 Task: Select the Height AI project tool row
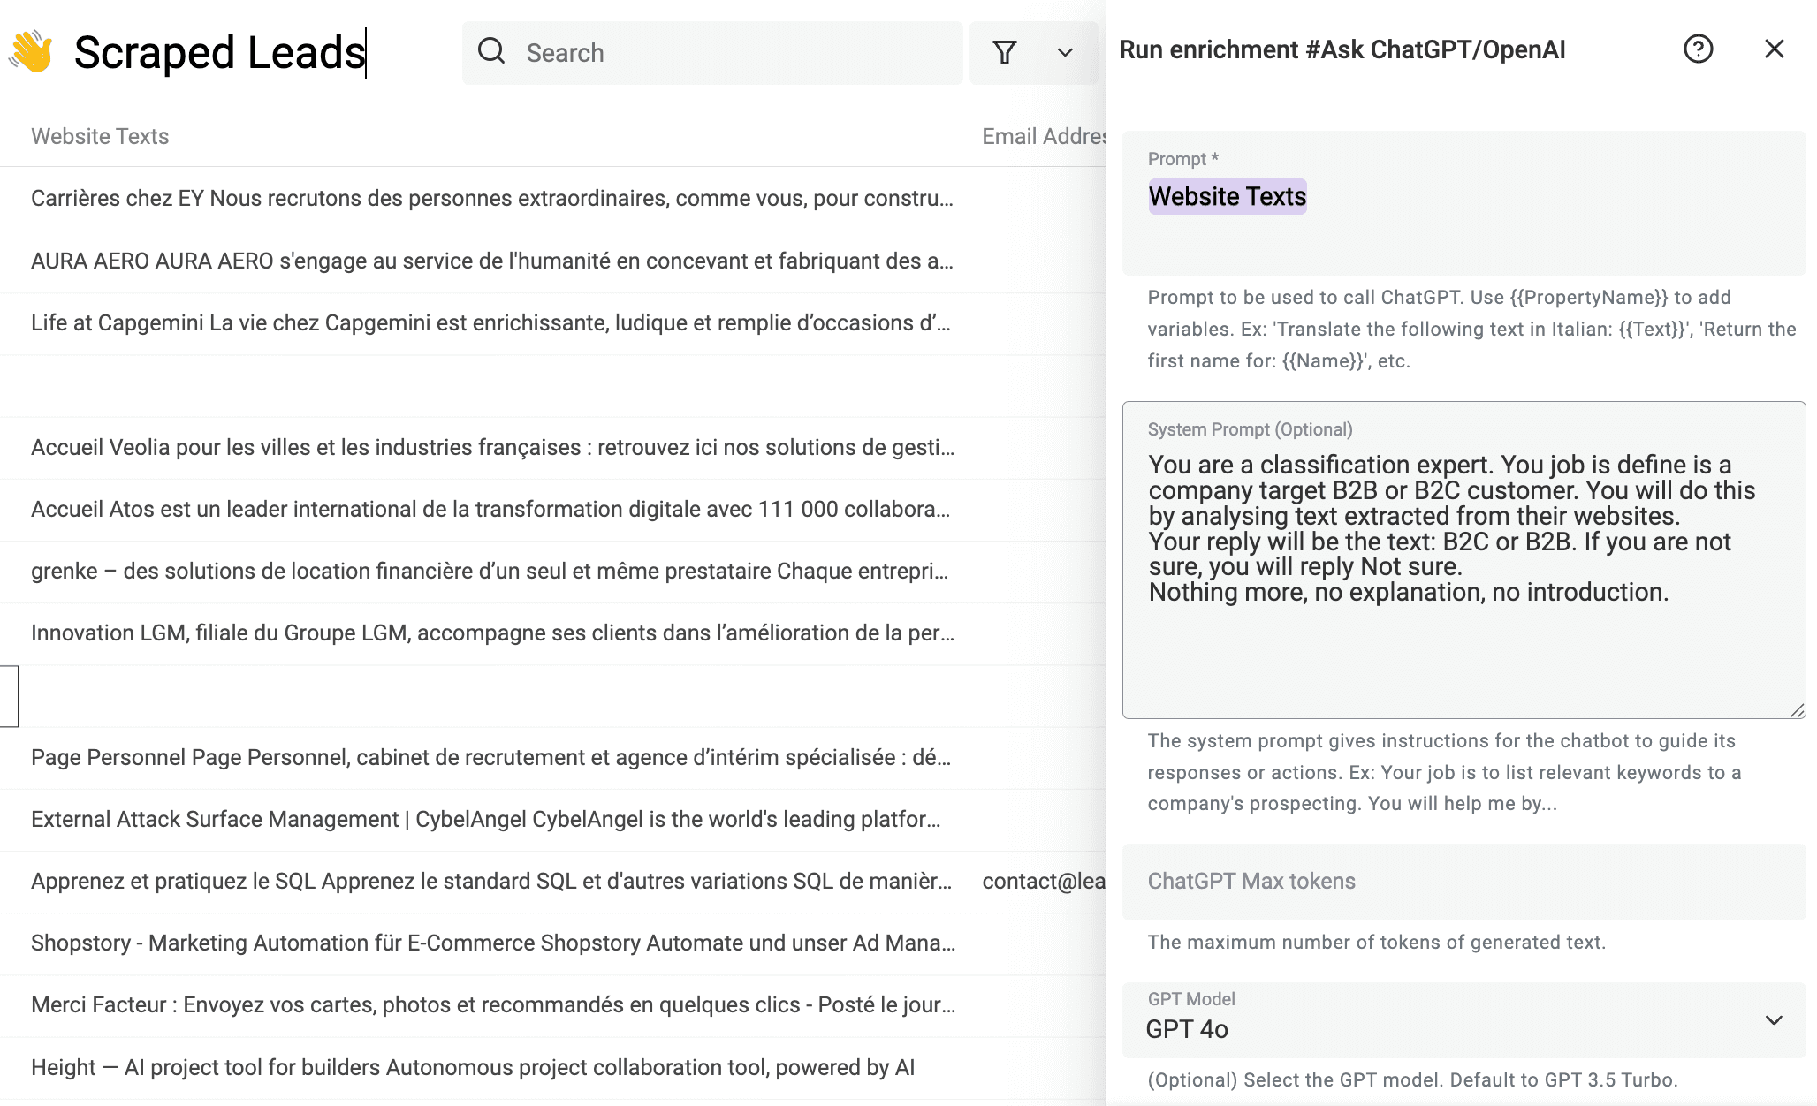click(x=473, y=1067)
